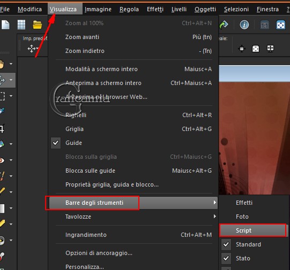Open the Imp. predef. preset dropdown arrow
Screen dimensions: 290x270
tap(37, 49)
